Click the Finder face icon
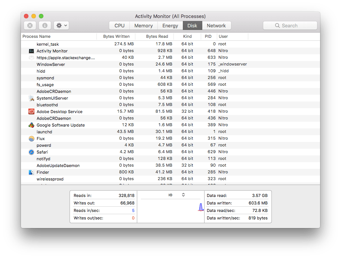 tap(31, 172)
